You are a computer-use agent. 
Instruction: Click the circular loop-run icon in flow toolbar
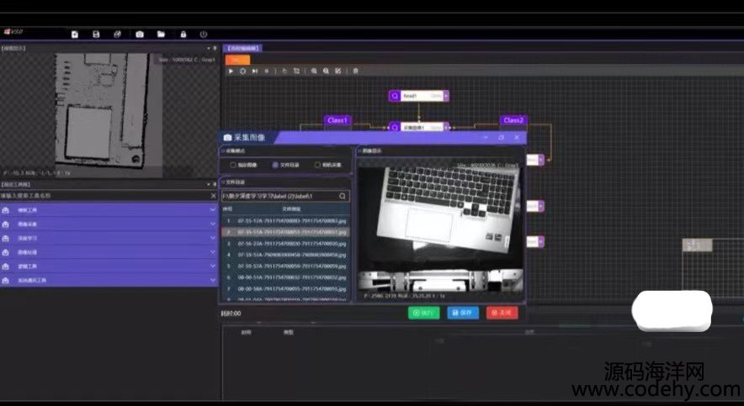(242, 71)
